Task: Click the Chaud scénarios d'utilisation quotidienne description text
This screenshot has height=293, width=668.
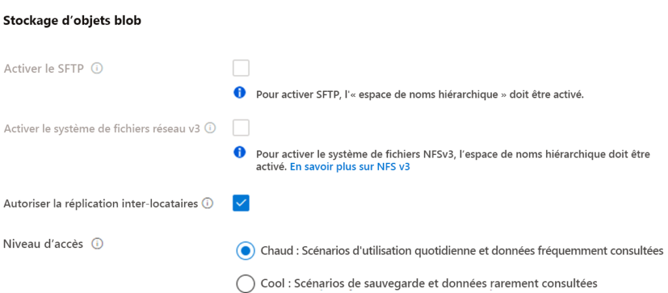Action: pos(462,251)
